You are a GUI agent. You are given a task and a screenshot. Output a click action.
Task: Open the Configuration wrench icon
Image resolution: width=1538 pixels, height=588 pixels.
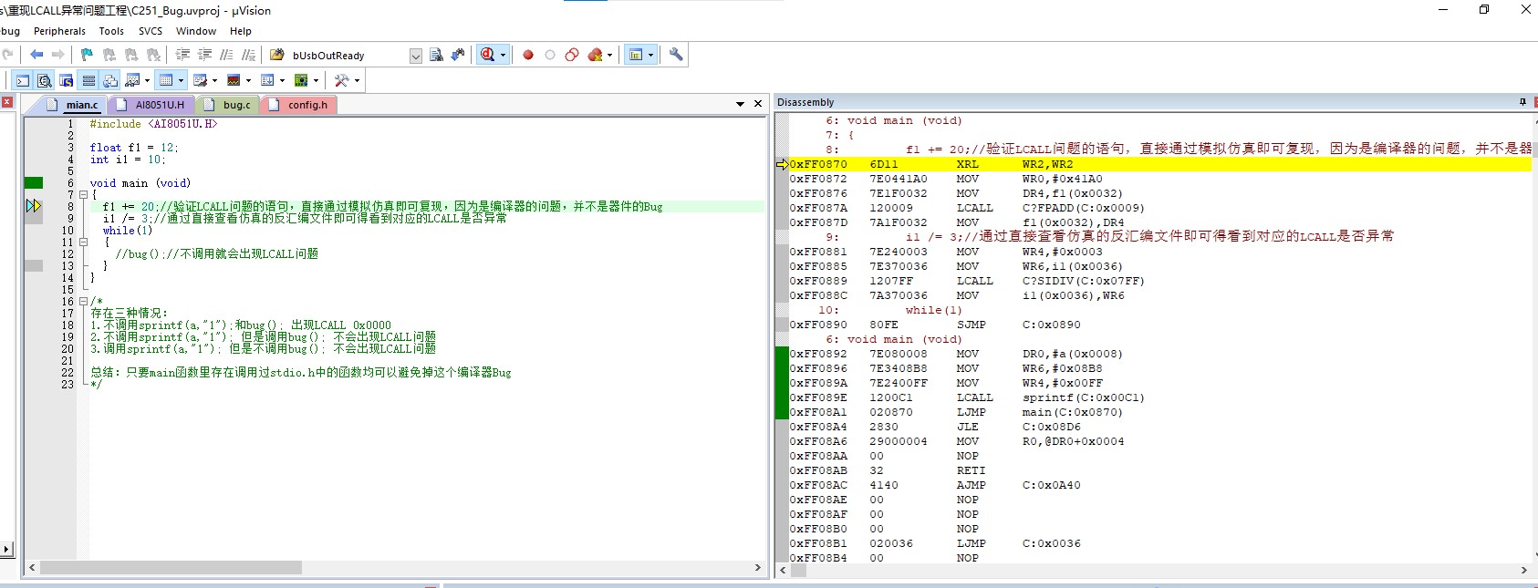[676, 55]
